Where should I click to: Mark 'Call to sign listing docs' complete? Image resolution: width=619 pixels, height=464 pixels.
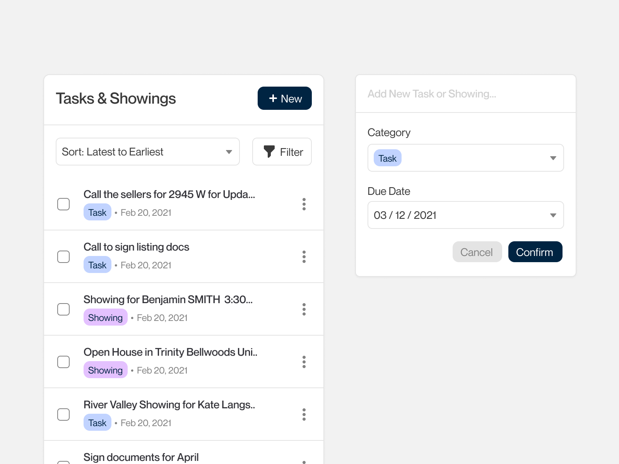click(63, 257)
